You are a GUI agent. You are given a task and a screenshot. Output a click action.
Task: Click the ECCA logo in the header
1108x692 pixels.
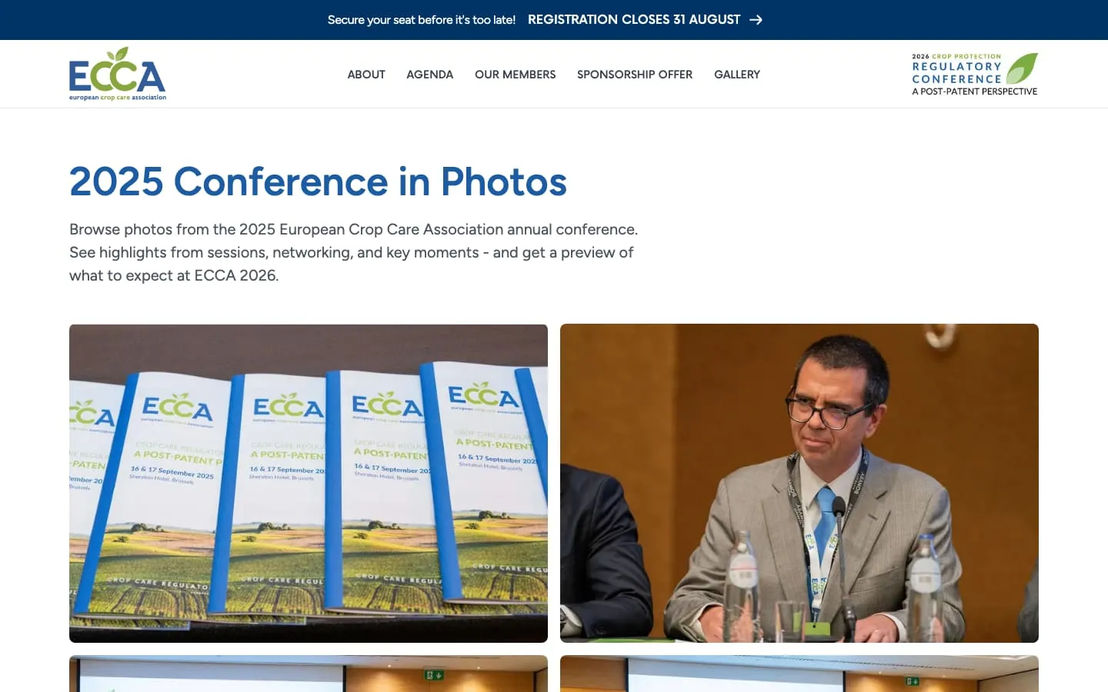pyautogui.click(x=118, y=74)
